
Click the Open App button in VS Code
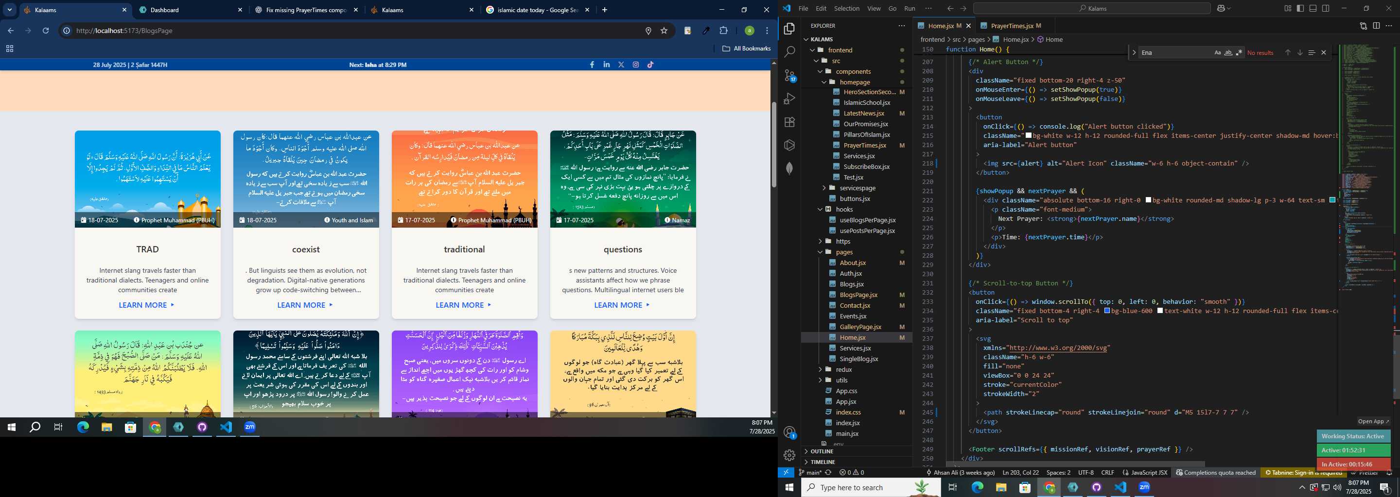pyautogui.click(x=1373, y=421)
